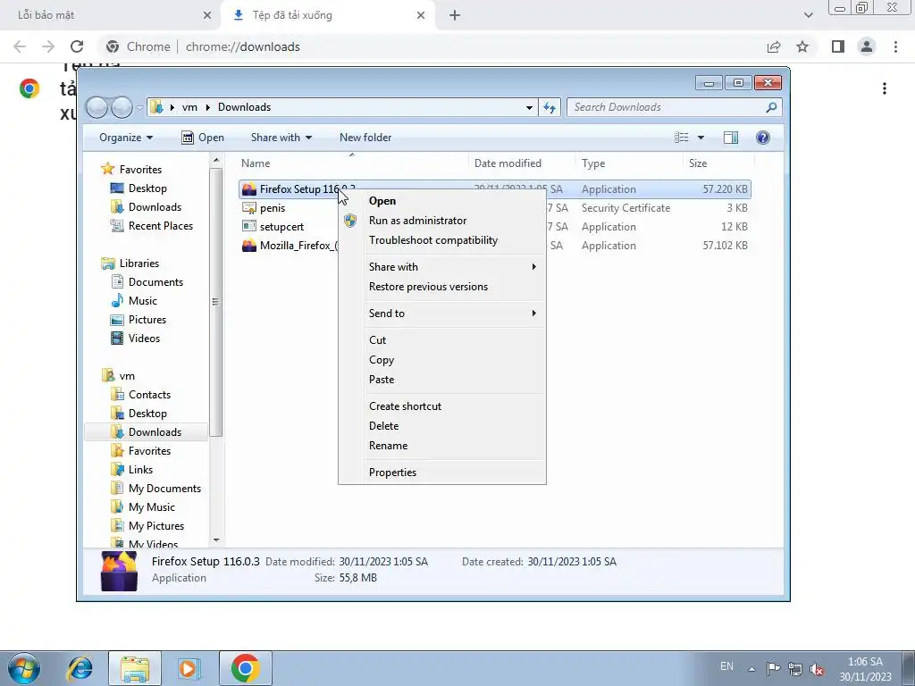
Task: Click the Explorer back arrow button
Action: pos(97,107)
